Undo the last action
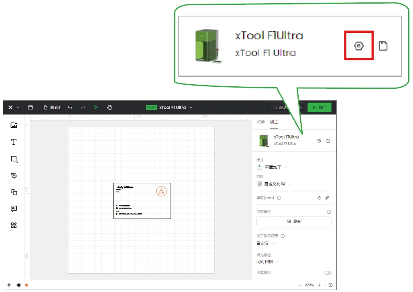Viewport: 413px width, 292px height. pos(70,107)
